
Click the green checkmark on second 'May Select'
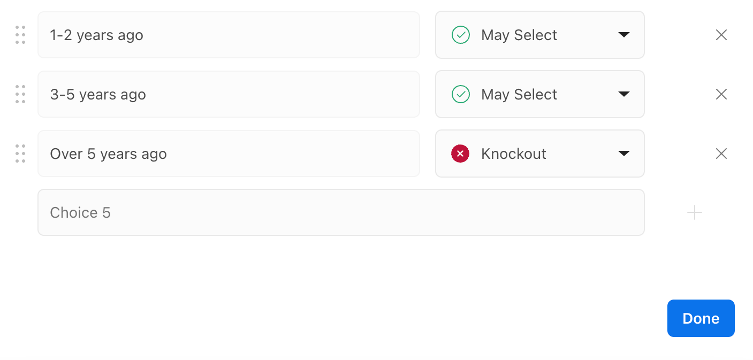click(460, 94)
